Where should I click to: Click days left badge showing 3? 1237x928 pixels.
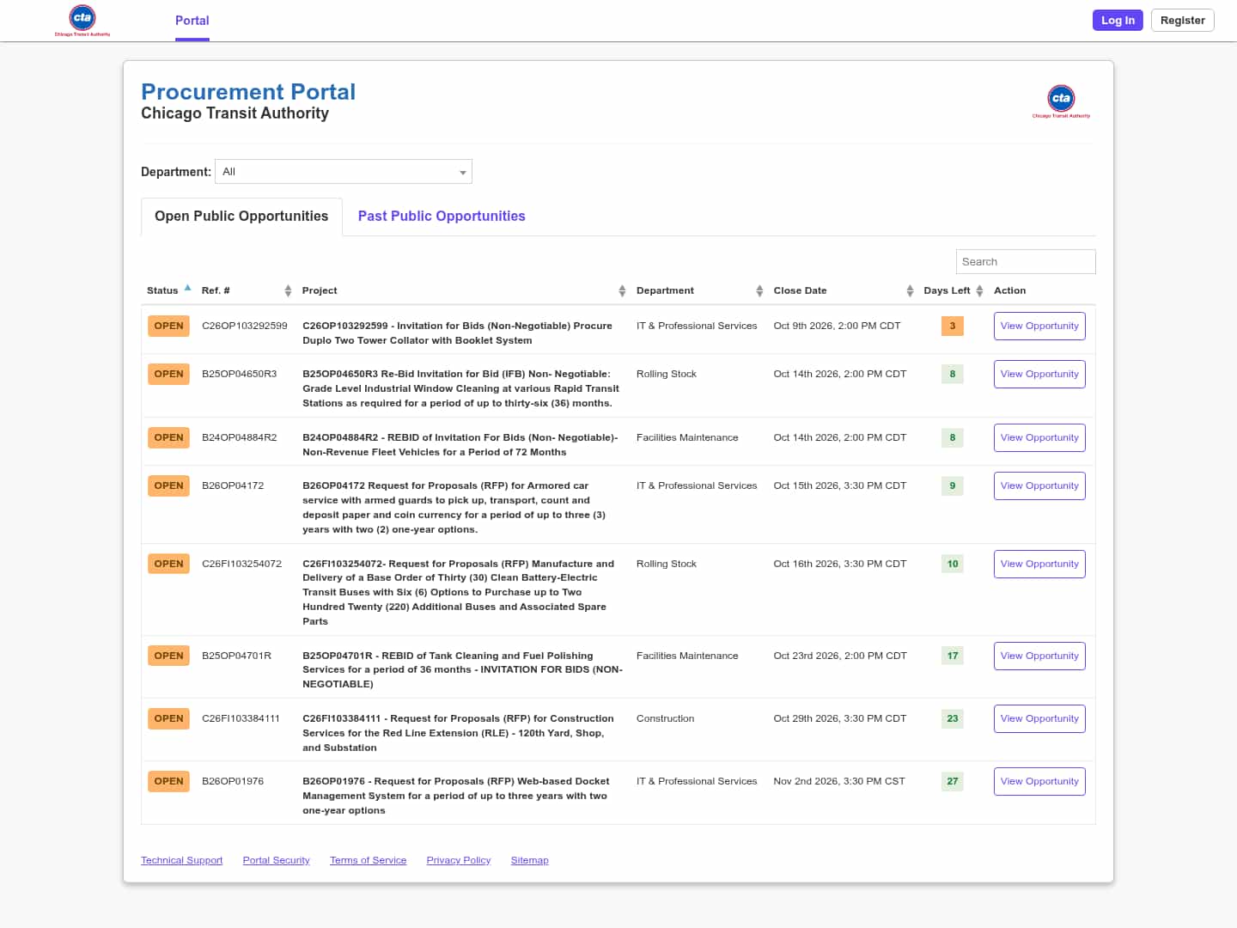tap(952, 327)
